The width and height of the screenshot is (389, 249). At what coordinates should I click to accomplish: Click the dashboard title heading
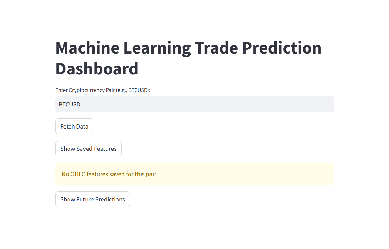click(x=188, y=58)
